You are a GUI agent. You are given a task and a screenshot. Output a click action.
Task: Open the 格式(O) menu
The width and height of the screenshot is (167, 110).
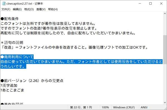29,9
